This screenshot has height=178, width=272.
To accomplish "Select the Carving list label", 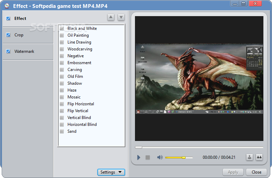I will pos(75,70).
